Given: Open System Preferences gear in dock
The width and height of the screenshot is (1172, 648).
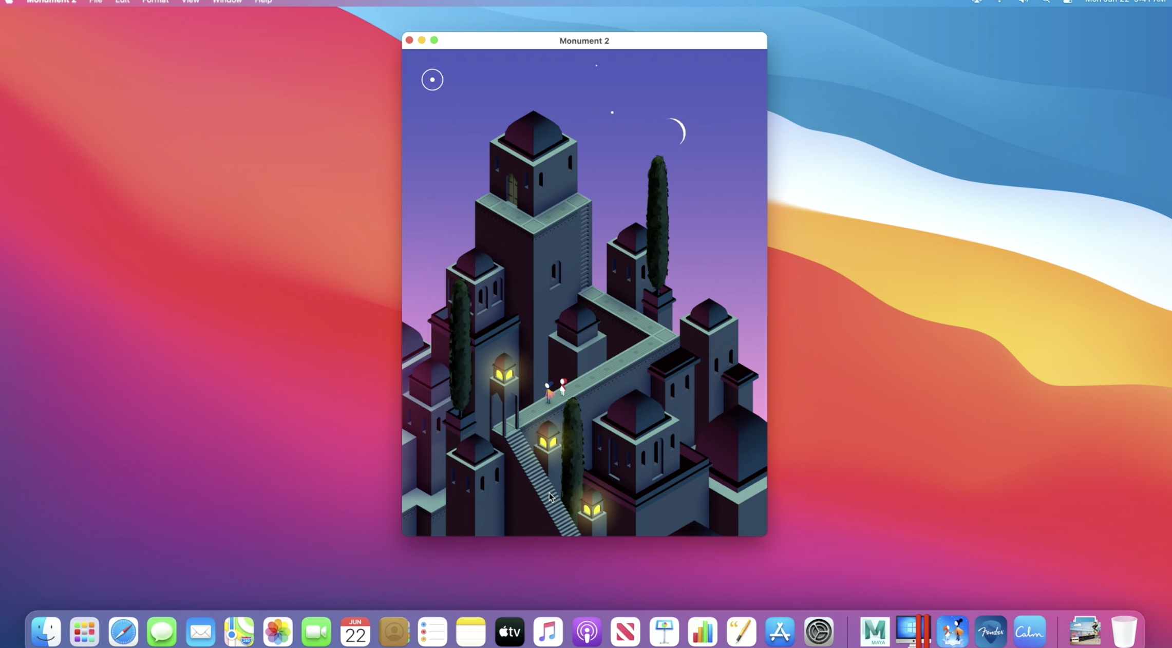Looking at the screenshot, I should point(819,631).
